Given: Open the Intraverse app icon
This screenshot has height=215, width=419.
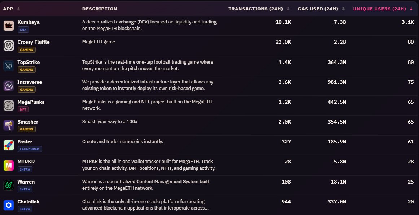Looking at the screenshot, I should (x=9, y=86).
